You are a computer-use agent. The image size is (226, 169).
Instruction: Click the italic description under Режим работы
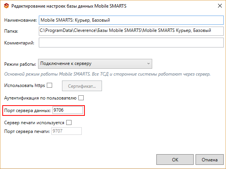click(x=107, y=74)
